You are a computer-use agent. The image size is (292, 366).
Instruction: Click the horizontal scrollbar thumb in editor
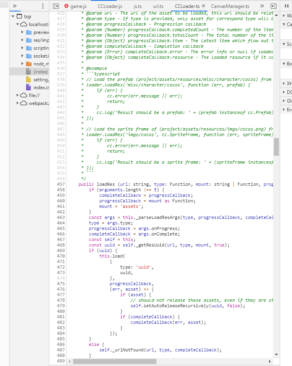115,361
